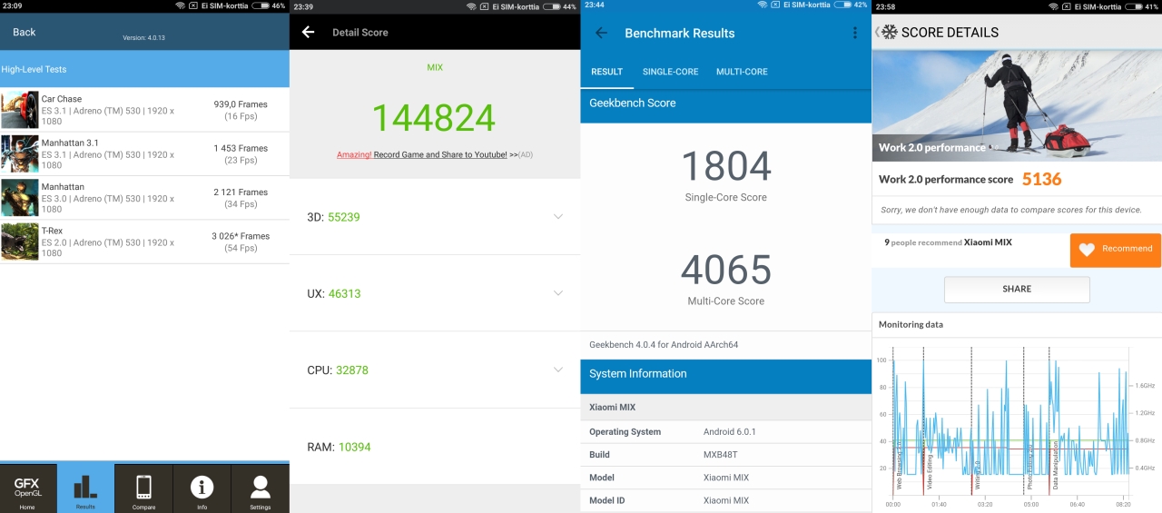Click the Geekbench 4.0.4 for Android AArch64 text
This screenshot has width=1162, height=513.
click(x=664, y=345)
